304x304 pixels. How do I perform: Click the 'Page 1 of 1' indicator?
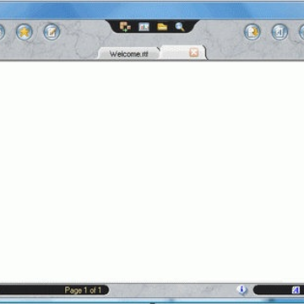tap(83, 290)
